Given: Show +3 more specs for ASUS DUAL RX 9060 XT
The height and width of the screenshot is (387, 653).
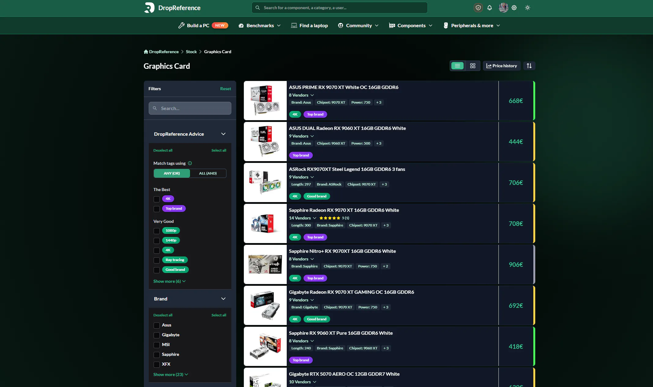Looking at the screenshot, I should coord(379,143).
